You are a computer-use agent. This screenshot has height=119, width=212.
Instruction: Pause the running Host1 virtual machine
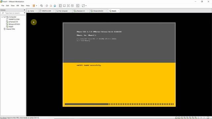tap(34, 6)
